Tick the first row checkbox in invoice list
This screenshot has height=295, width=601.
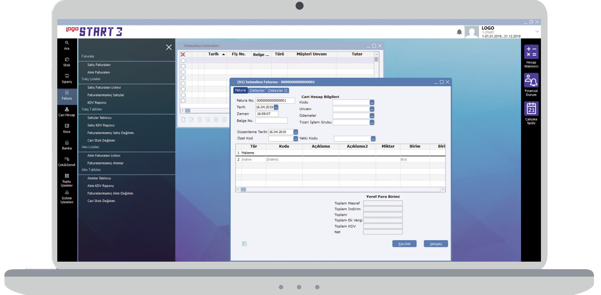(183, 60)
